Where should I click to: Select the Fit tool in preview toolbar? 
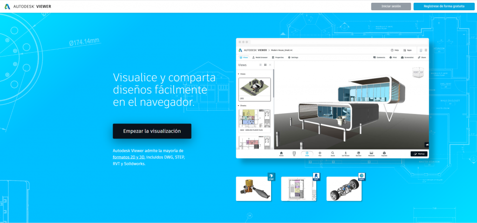294,154
